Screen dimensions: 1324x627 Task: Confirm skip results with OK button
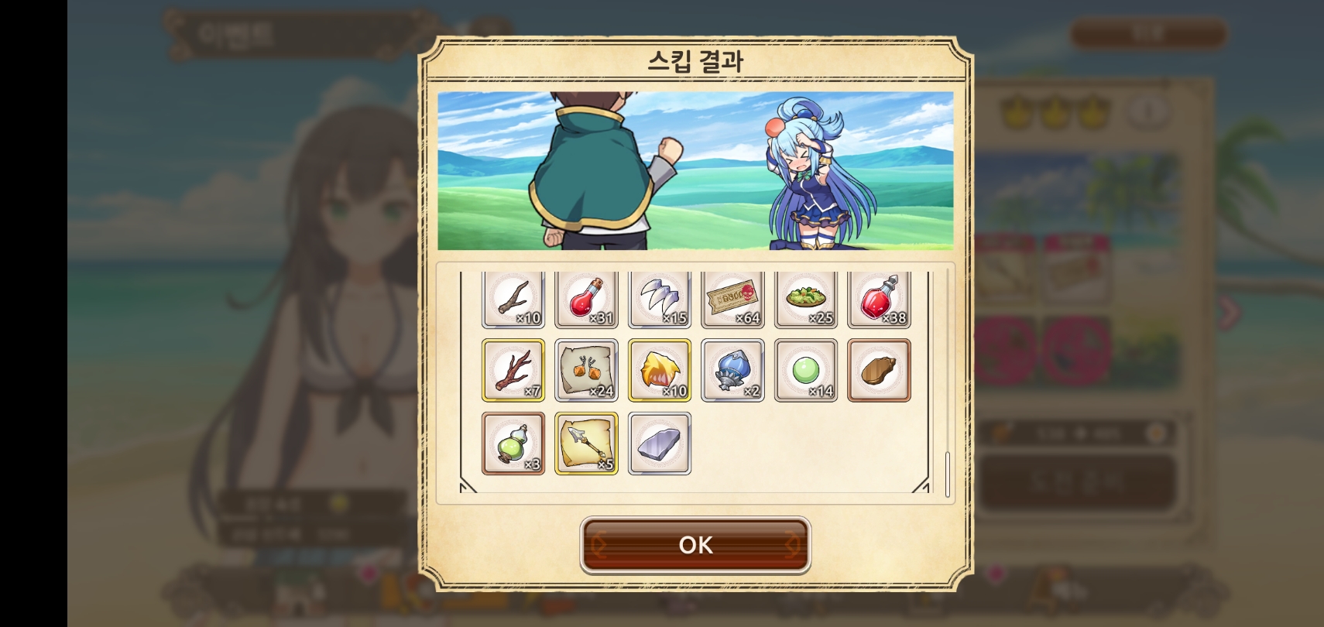695,545
